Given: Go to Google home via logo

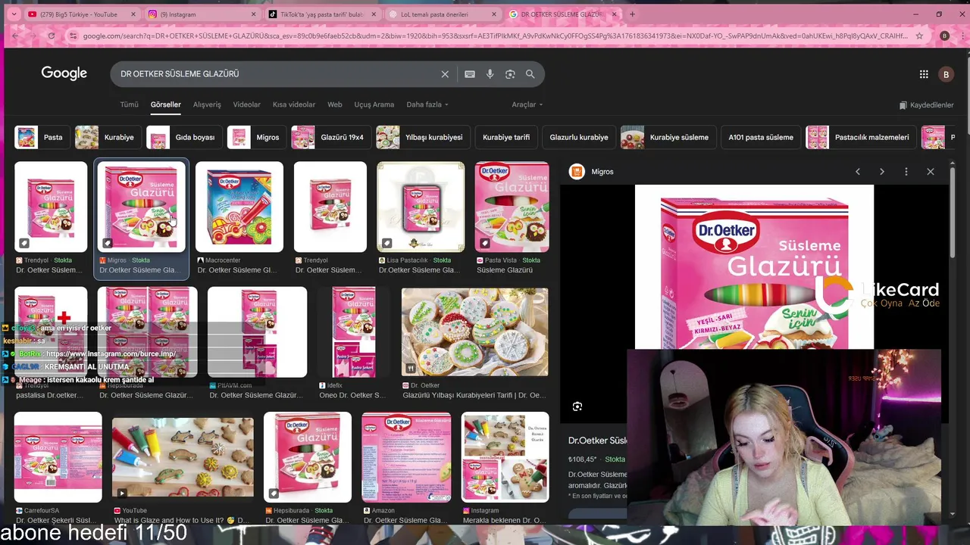Looking at the screenshot, I should (64, 73).
